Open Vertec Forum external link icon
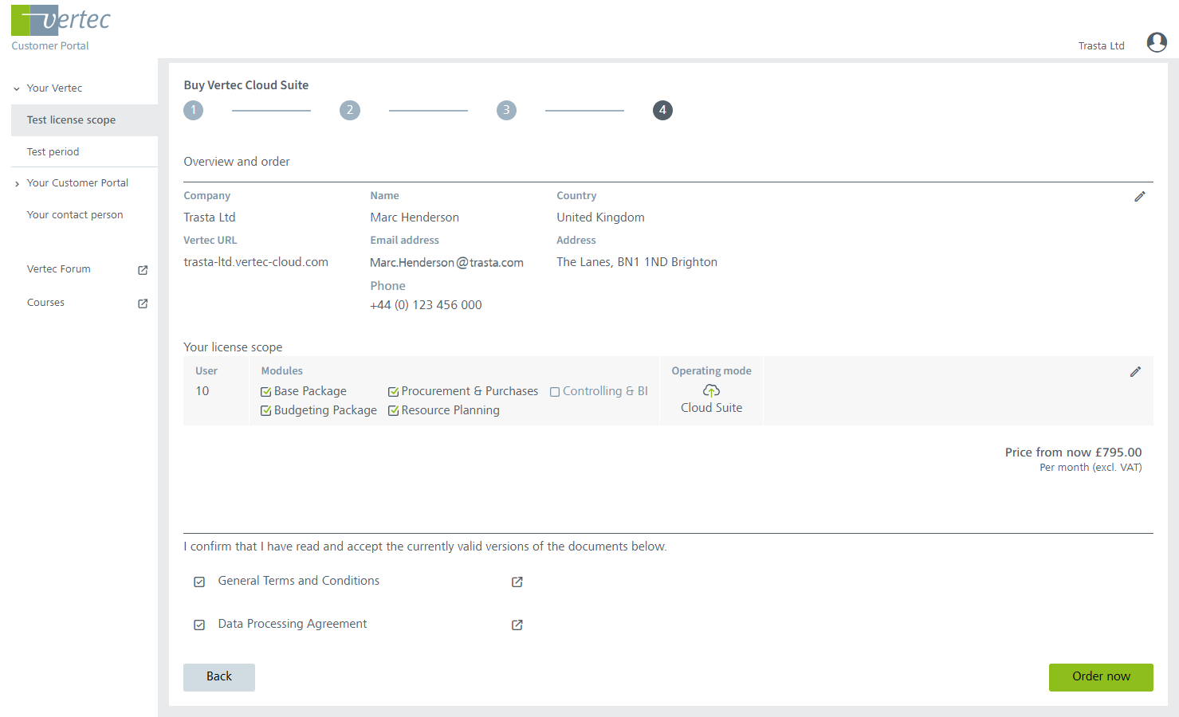 point(143,270)
